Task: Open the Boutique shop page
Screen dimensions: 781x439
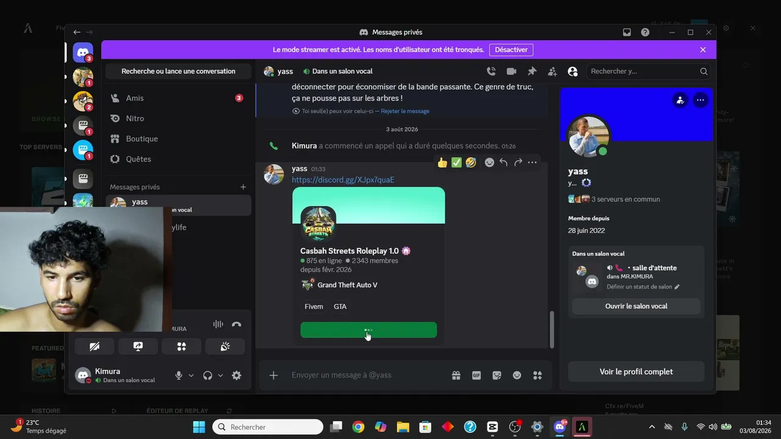Action: (178, 139)
